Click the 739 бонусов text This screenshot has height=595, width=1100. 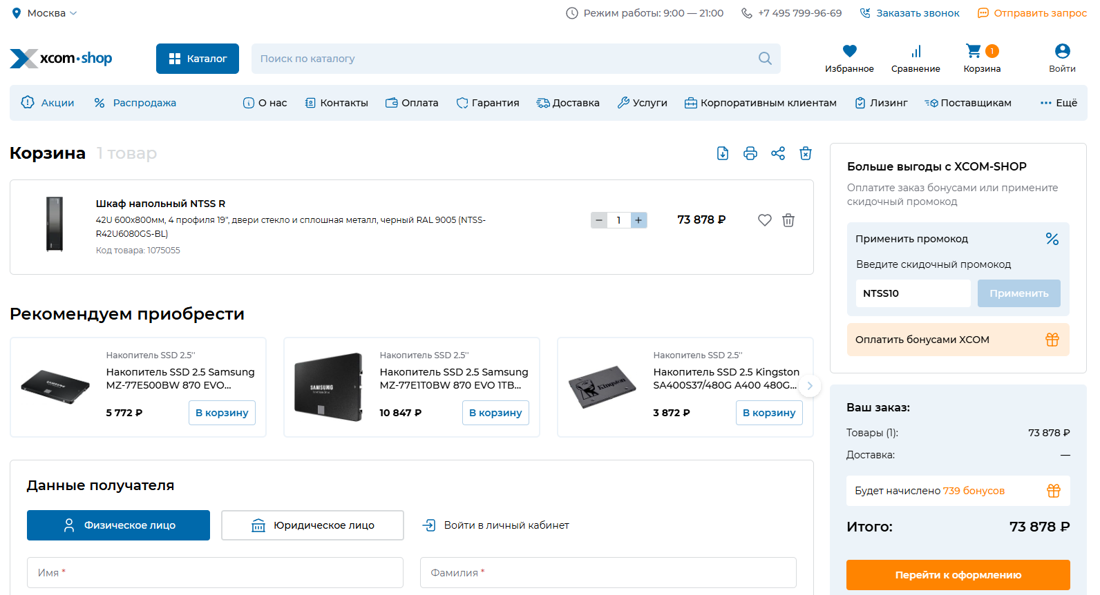coord(974,491)
